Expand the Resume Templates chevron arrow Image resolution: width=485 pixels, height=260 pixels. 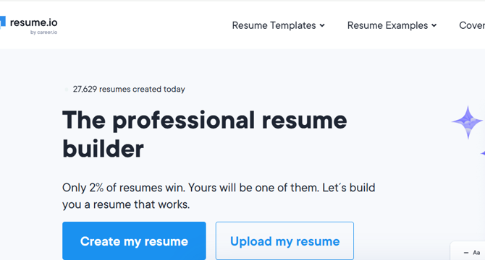(322, 25)
